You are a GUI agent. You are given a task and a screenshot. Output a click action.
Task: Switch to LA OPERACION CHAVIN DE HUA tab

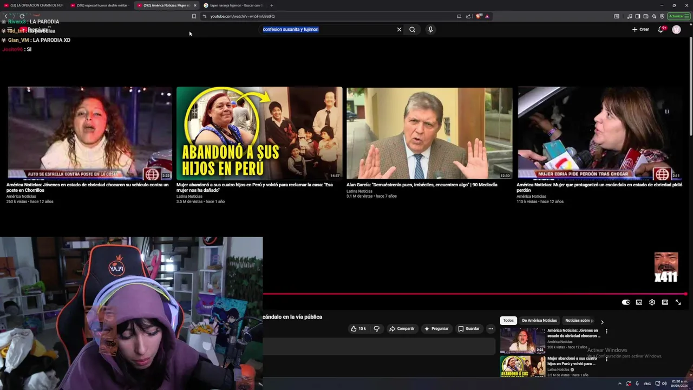(x=34, y=5)
